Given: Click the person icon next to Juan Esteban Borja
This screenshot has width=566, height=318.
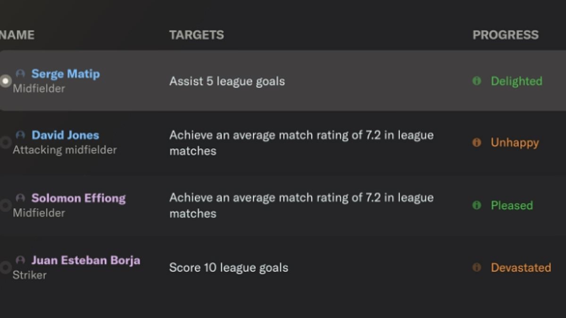Looking at the screenshot, I should click(x=20, y=260).
